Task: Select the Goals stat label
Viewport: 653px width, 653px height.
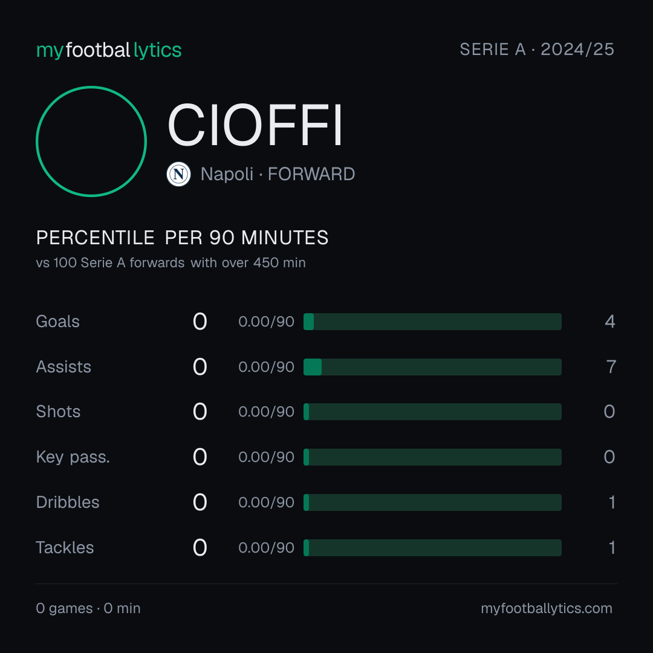Action: click(57, 322)
